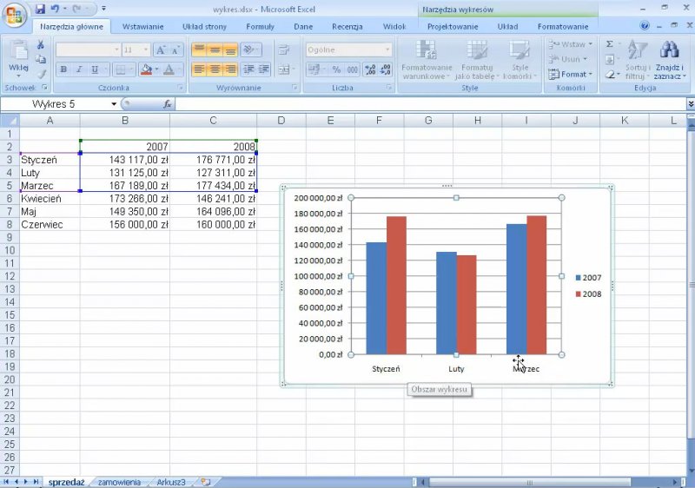The image size is (695, 488).
Task: Toggle center horizontal alignment
Action: pyautogui.click(x=215, y=69)
